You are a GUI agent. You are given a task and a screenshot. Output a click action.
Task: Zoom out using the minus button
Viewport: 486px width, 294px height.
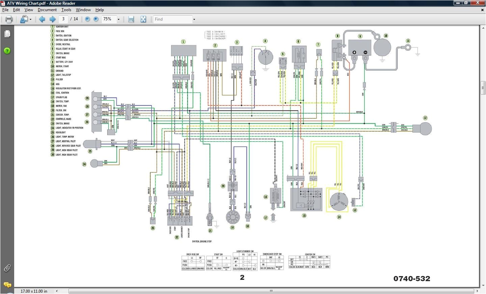pyautogui.click(x=87, y=19)
